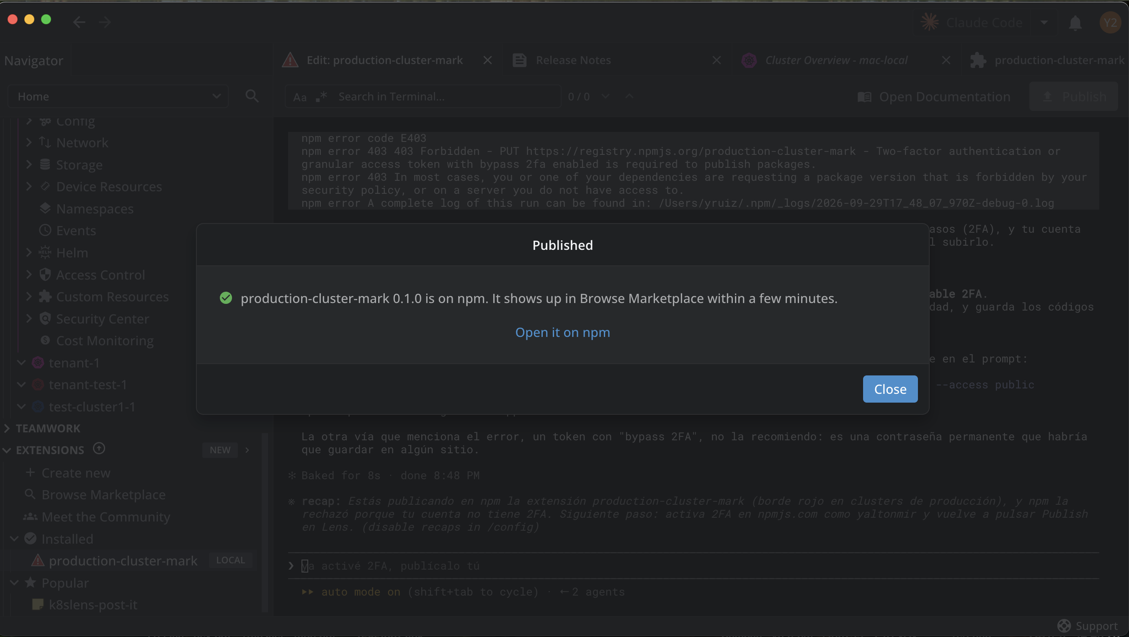Click the navigate back arrow
Screen dimensions: 1129x637
coord(79,21)
